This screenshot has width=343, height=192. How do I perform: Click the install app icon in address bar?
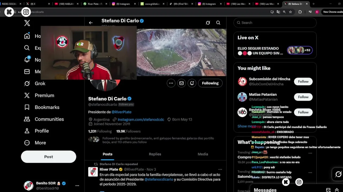[272, 12]
